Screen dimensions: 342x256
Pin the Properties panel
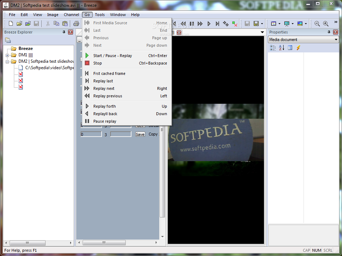tap(329, 32)
